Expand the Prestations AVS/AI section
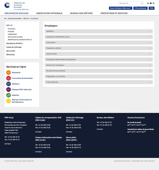 tap(98, 48)
